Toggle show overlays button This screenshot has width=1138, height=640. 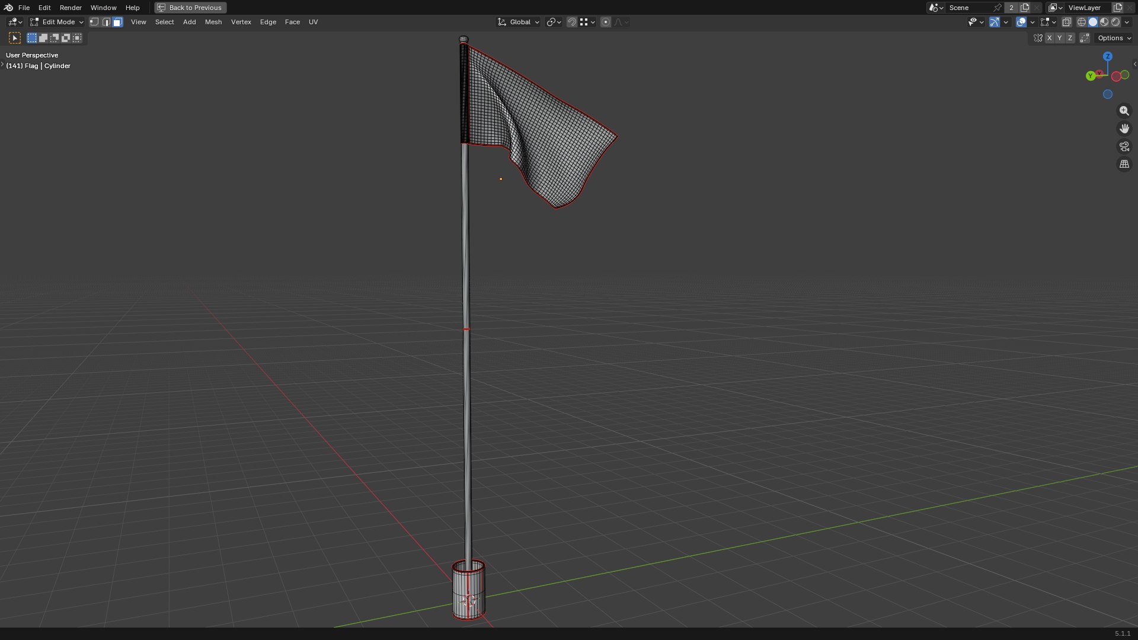1021,22
